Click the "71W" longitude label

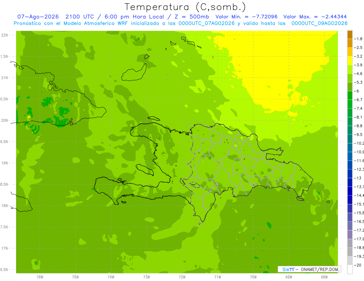click(x=217, y=277)
